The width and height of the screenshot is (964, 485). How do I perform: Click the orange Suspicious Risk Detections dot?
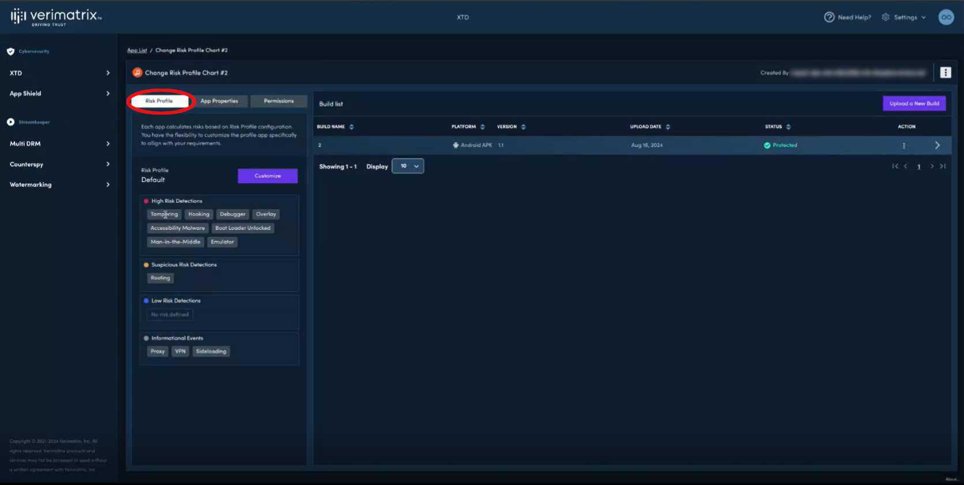[146, 265]
